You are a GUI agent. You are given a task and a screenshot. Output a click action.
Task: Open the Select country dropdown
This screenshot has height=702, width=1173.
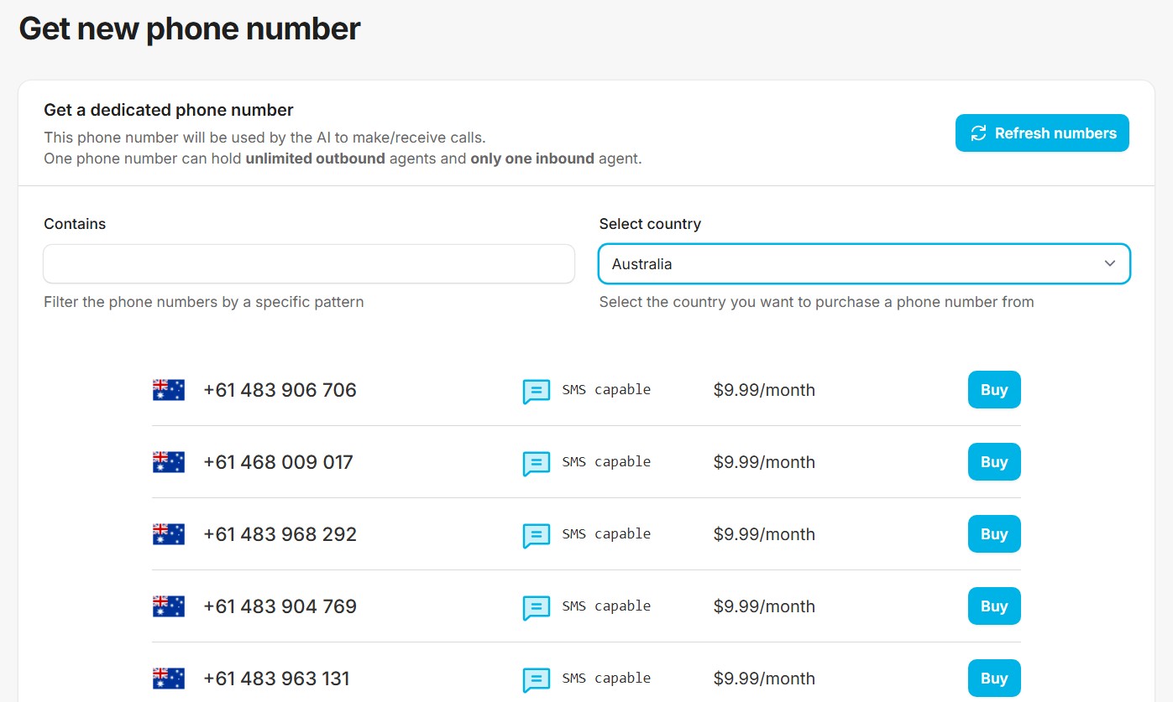(x=863, y=264)
